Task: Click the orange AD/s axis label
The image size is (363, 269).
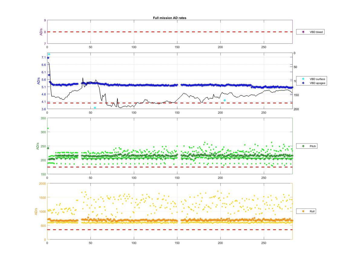Action: (x=36, y=212)
